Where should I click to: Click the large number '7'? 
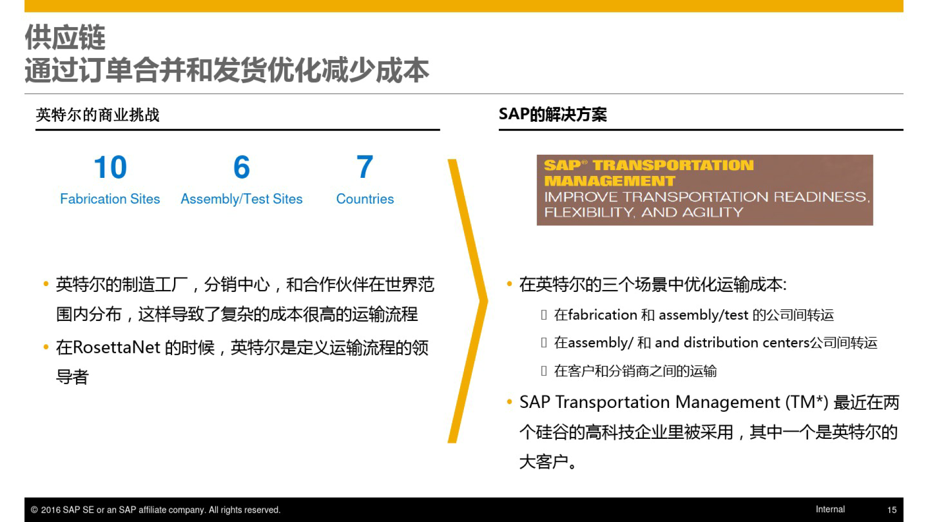(x=365, y=167)
